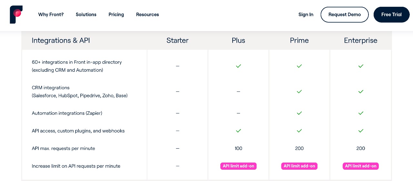Click the Starter column header
The width and height of the screenshot is (413, 181).
177,40
